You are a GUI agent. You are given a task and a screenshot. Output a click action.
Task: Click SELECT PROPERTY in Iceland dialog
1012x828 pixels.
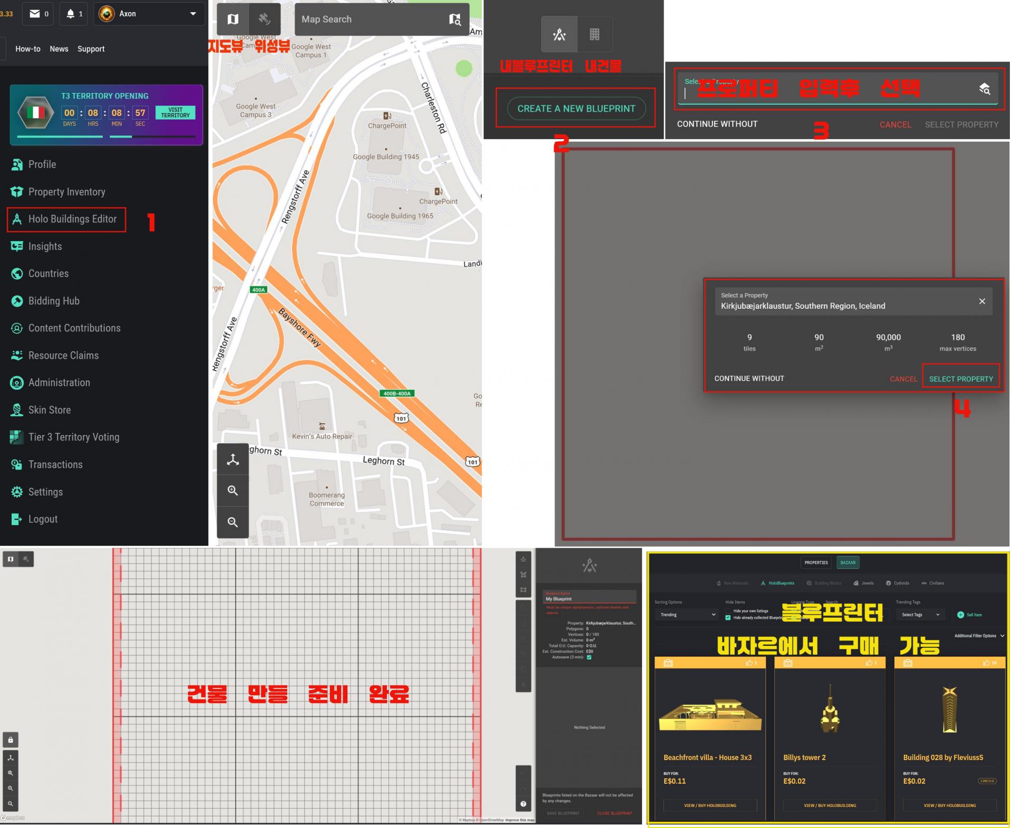tap(960, 379)
